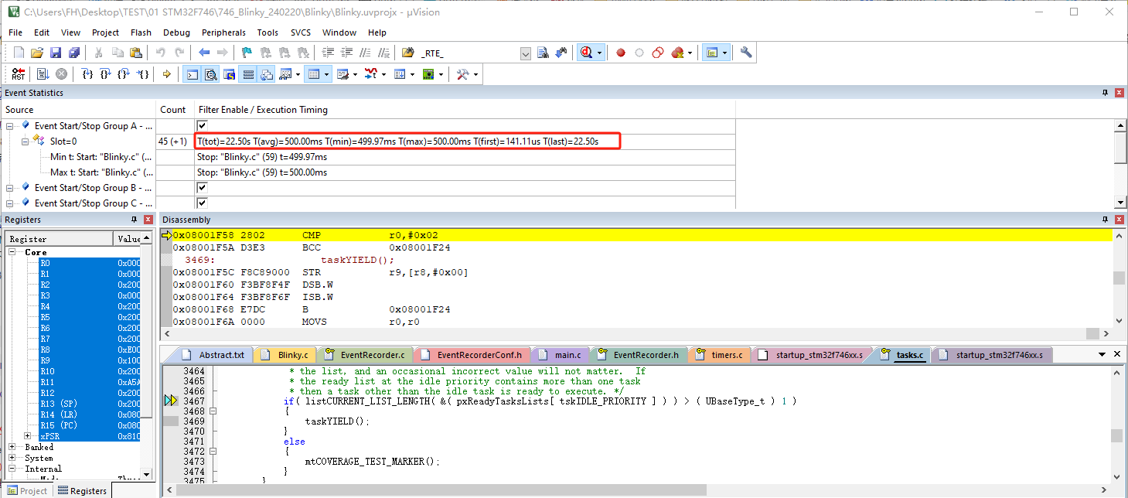Insert a breakpoint with red dot icon

(620, 53)
